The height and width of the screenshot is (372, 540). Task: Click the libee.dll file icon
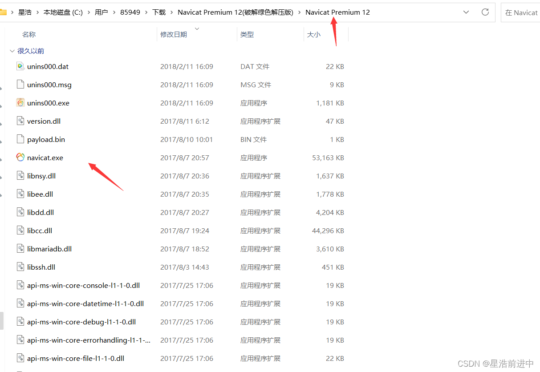(x=20, y=194)
